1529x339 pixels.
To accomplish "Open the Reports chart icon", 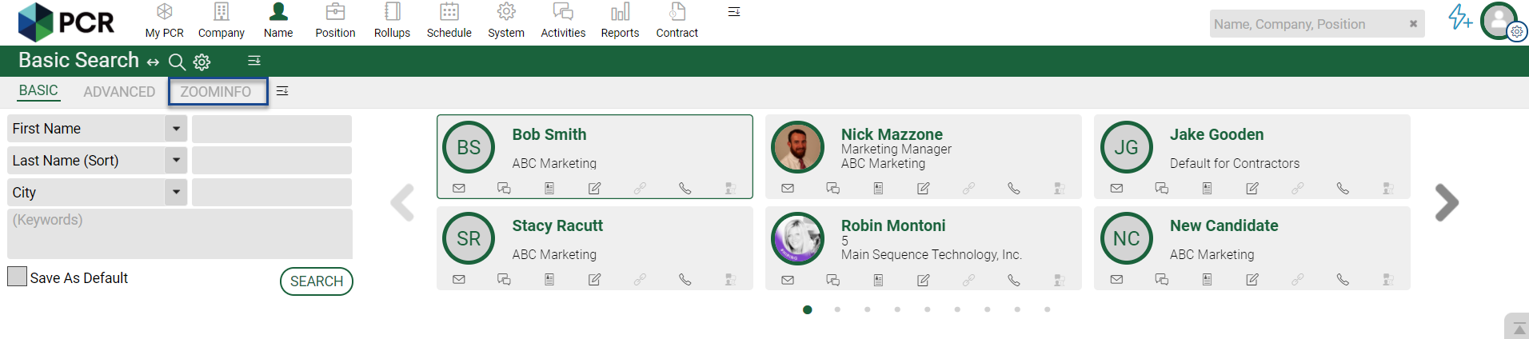I will 620,12.
